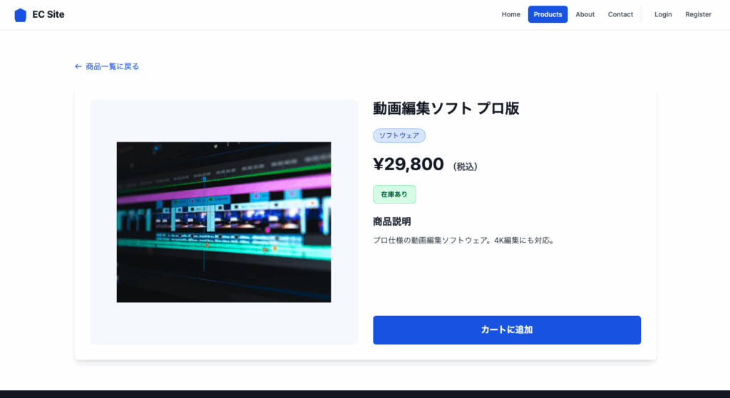Open the Contact page link
The width and height of the screenshot is (730, 398).
(x=620, y=15)
